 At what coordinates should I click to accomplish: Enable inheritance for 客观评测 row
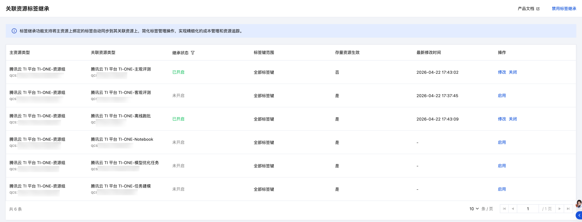502,96
